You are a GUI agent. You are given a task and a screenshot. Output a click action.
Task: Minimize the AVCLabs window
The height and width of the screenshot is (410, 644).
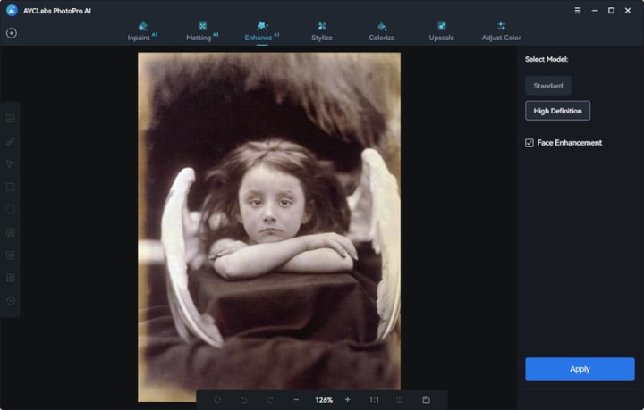pos(594,11)
